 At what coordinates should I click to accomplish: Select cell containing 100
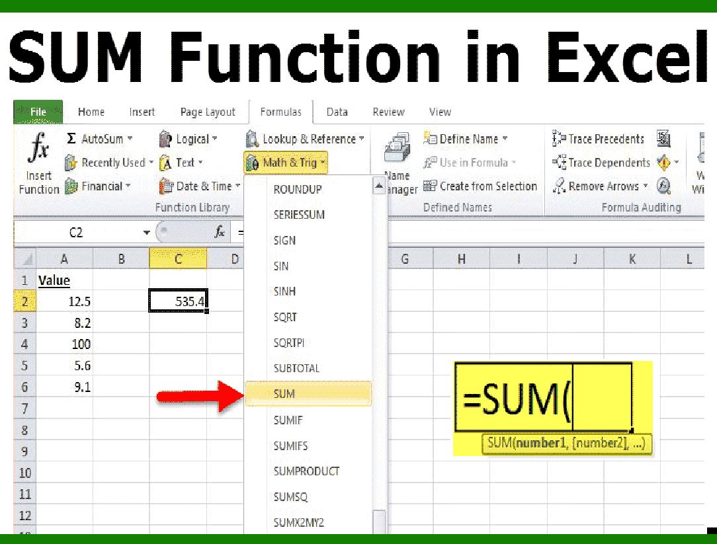click(64, 344)
